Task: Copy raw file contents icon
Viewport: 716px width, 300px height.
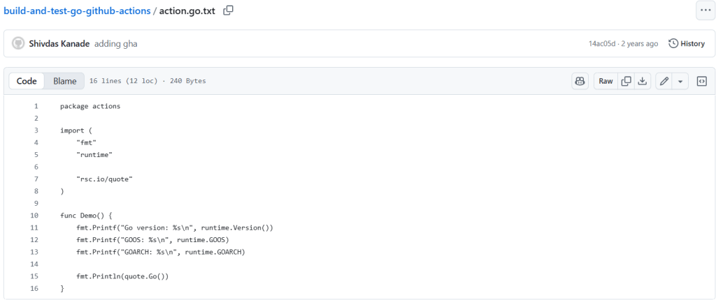Action: (x=626, y=81)
